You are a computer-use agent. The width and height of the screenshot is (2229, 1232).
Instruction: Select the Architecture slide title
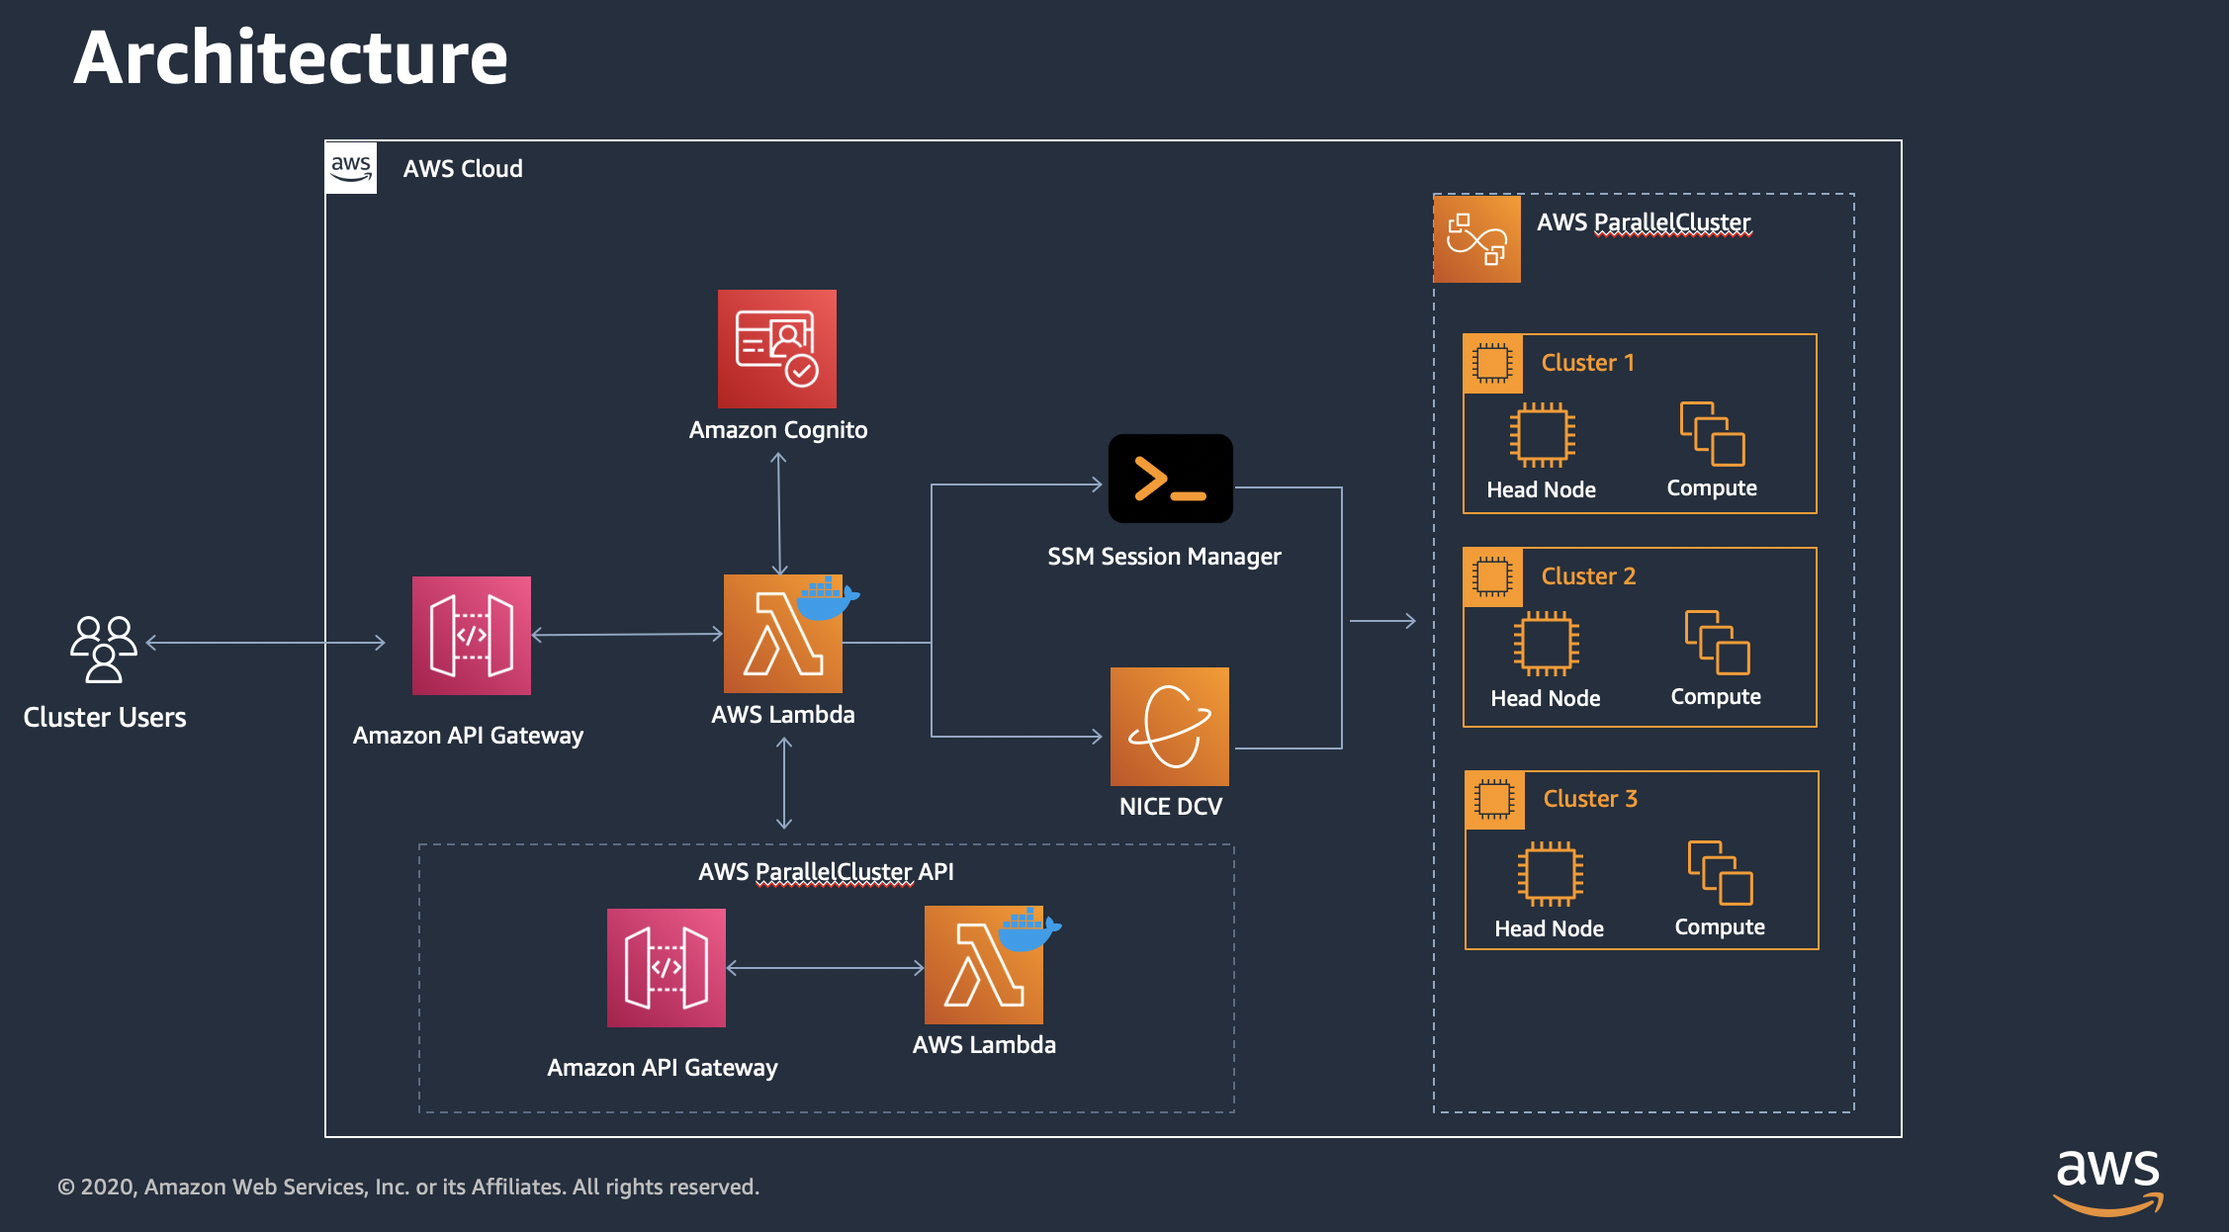point(291,57)
